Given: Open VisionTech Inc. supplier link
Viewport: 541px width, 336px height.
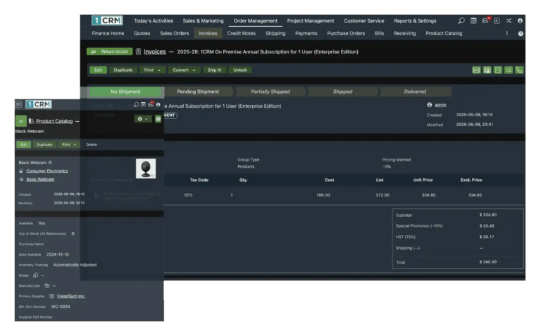Looking at the screenshot, I should (70, 297).
